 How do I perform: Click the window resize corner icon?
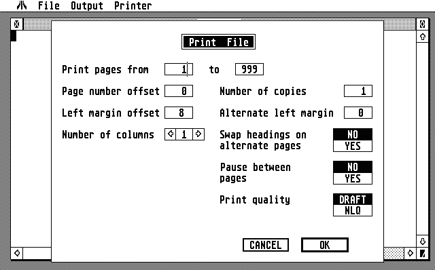[x=422, y=253]
